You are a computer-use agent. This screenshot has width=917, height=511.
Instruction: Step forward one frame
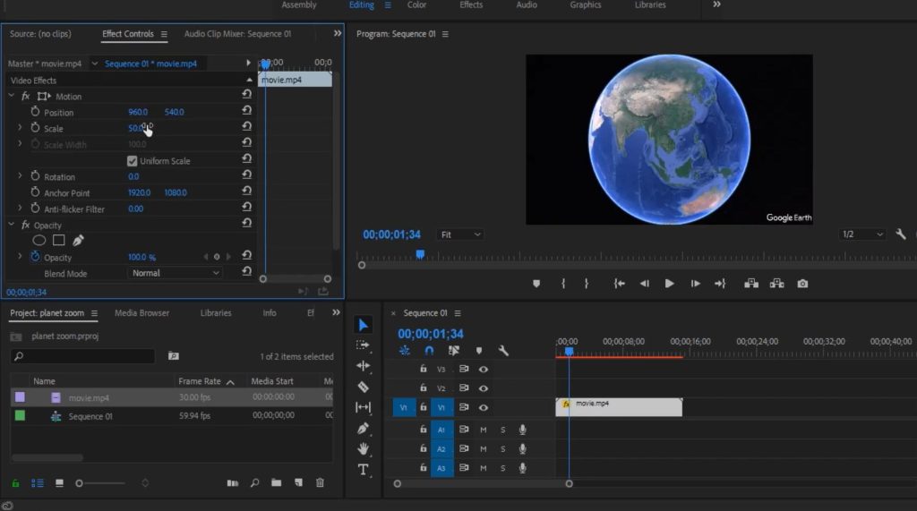695,284
